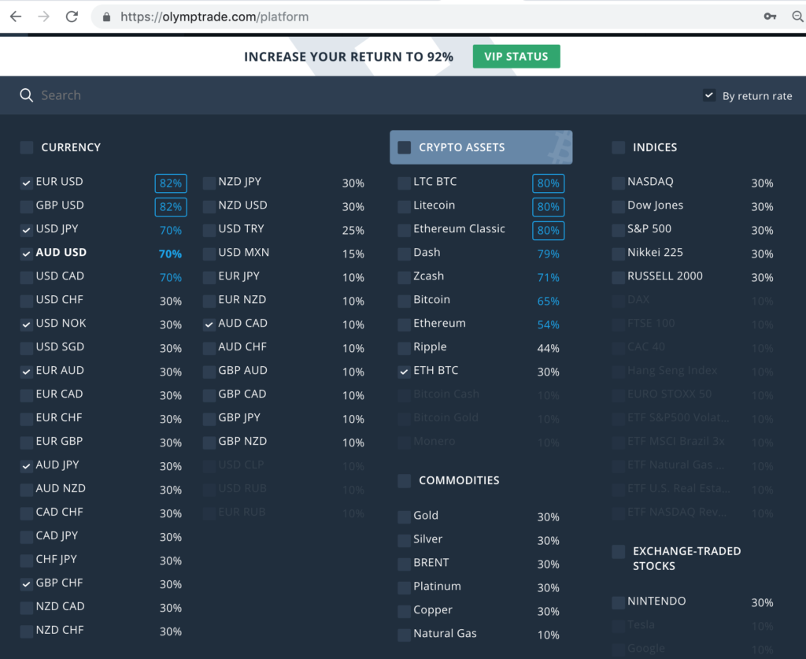This screenshot has height=659, width=806.
Task: Enable the USD CAD checkbox
Action: [26, 277]
